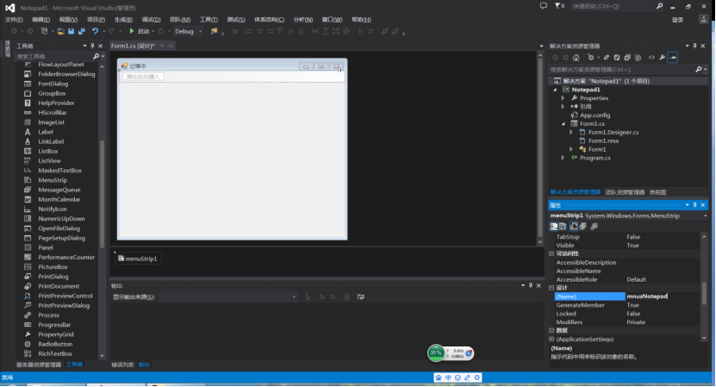The image size is (716, 387).
Task: Click Refresh icon in Solution Explorer toolbar
Action: click(x=617, y=58)
